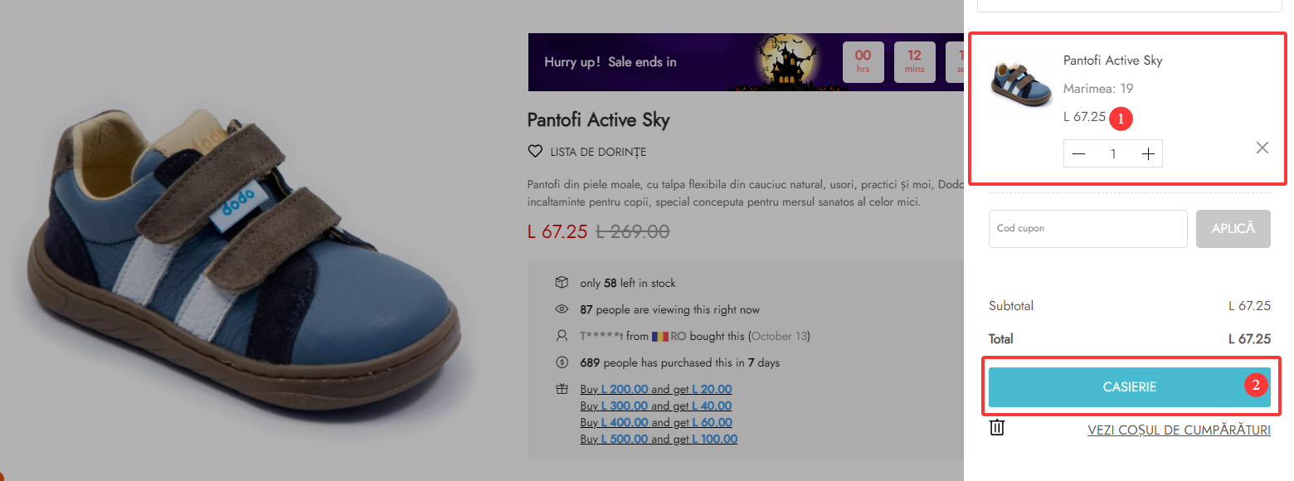Remove Pantofi Active Sky from cart
This screenshot has height=481, width=1294.
1262,148
